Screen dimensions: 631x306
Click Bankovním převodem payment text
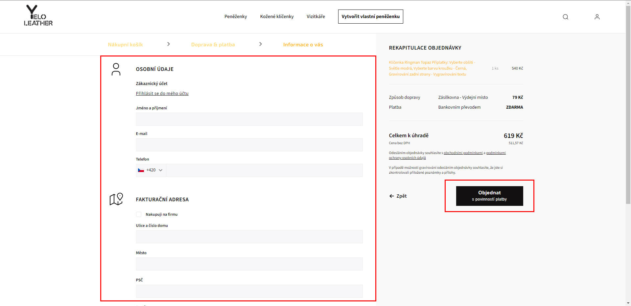pyautogui.click(x=459, y=107)
